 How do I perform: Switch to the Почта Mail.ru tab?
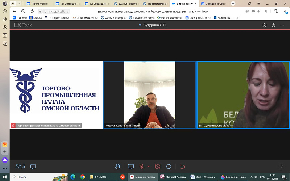point(40,4)
